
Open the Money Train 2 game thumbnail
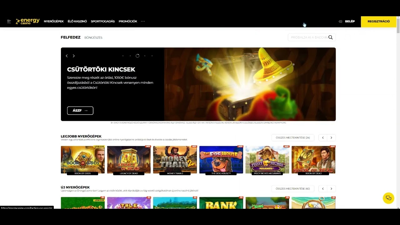click(x=175, y=159)
